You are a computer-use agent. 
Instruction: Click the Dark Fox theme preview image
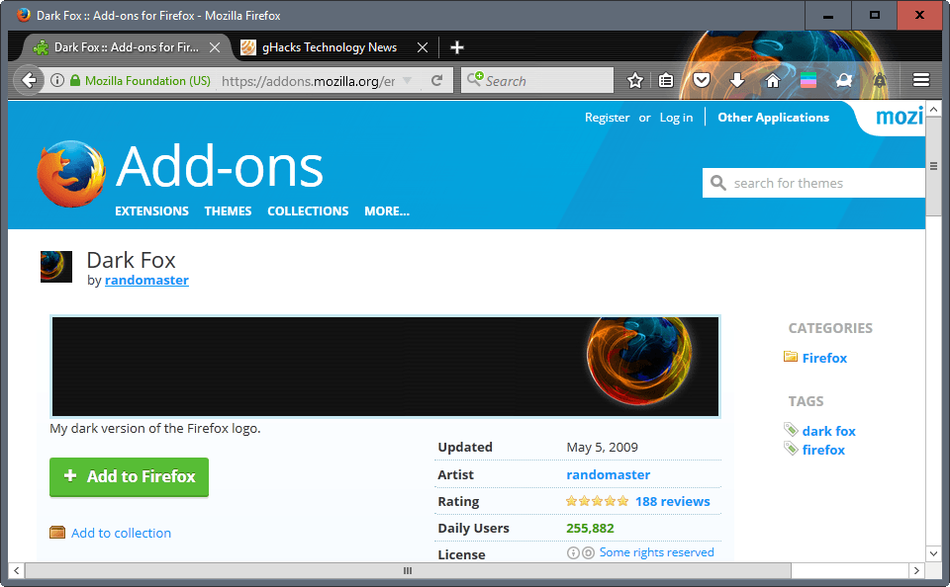(x=385, y=365)
